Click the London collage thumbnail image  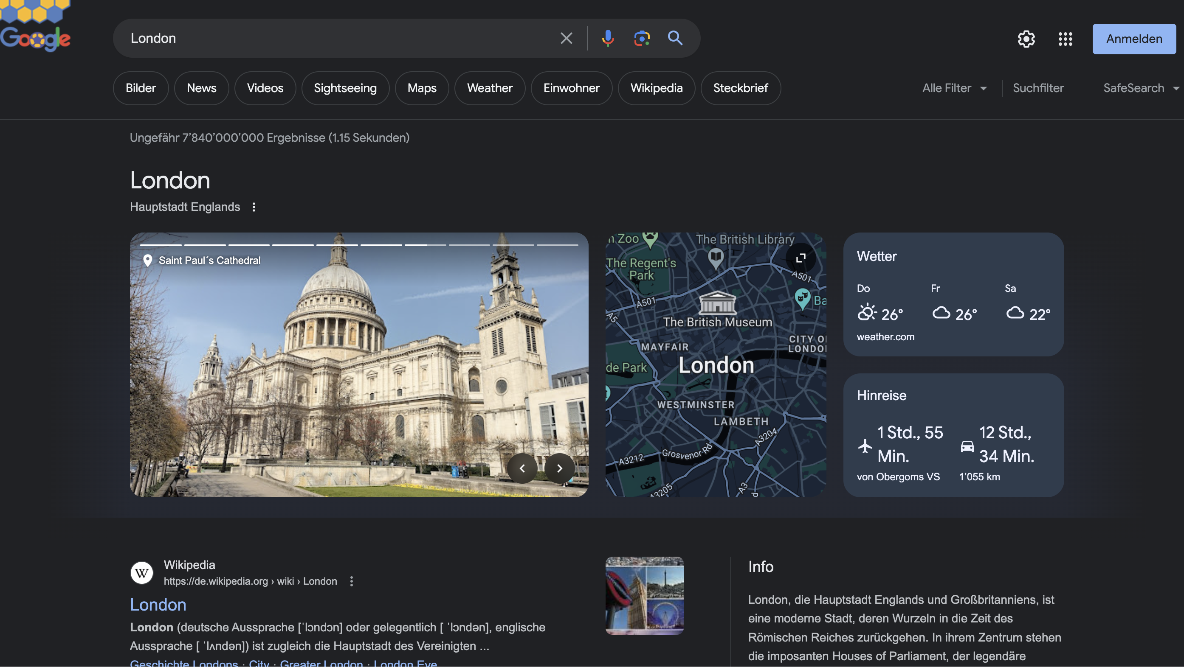point(644,595)
